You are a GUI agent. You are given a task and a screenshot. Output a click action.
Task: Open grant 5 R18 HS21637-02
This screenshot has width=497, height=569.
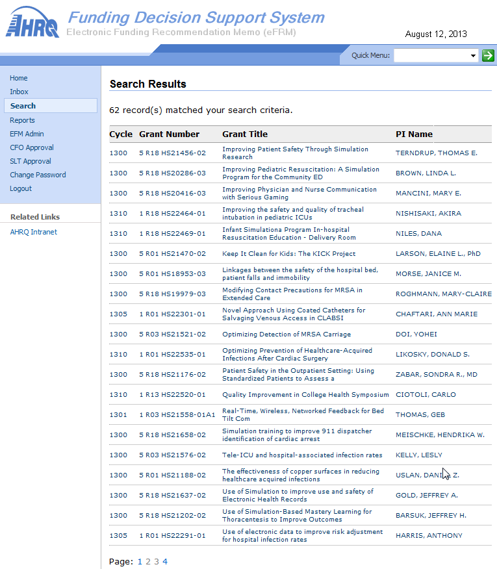(172, 496)
